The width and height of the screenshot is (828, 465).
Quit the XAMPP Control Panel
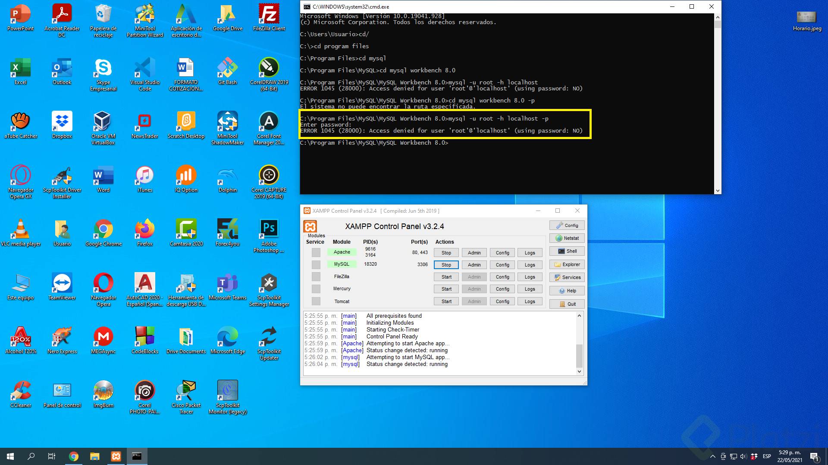pyautogui.click(x=567, y=304)
